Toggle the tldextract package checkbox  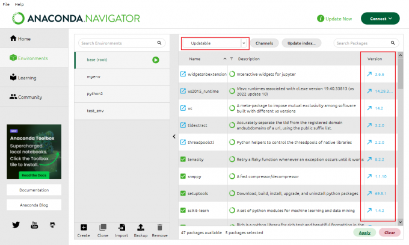183,125
